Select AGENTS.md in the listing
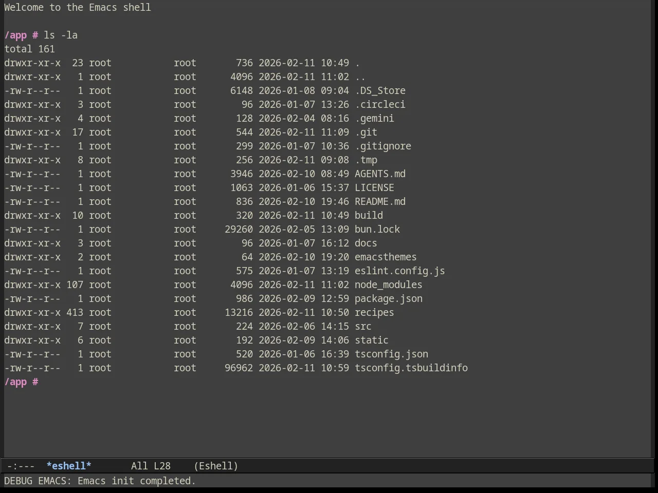 [380, 174]
